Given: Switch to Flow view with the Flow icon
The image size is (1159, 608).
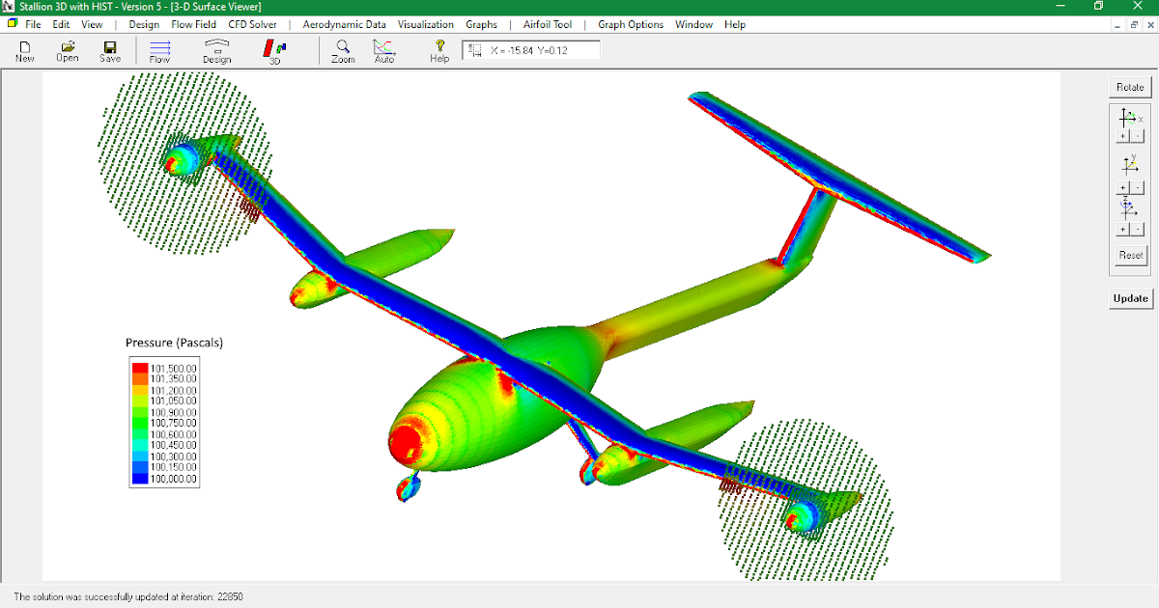Looking at the screenshot, I should [x=158, y=49].
